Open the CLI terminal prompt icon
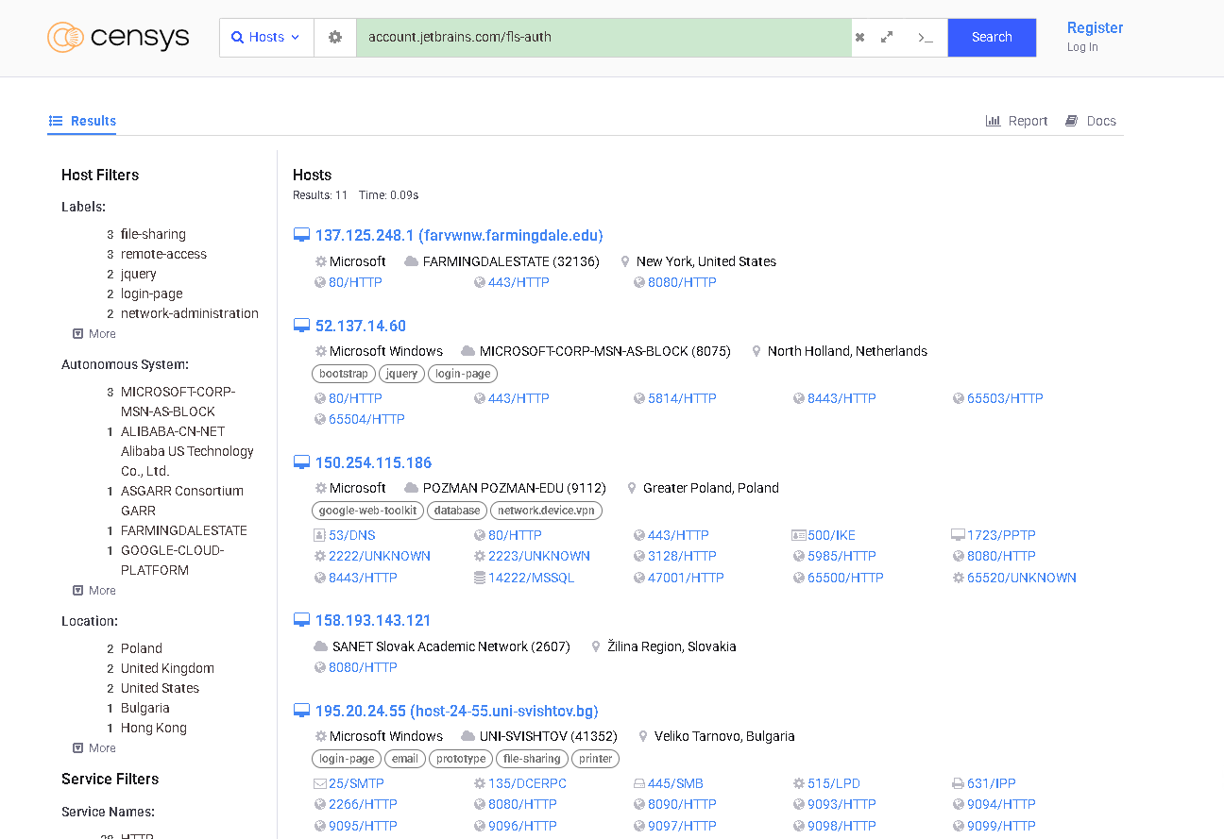 coord(926,37)
